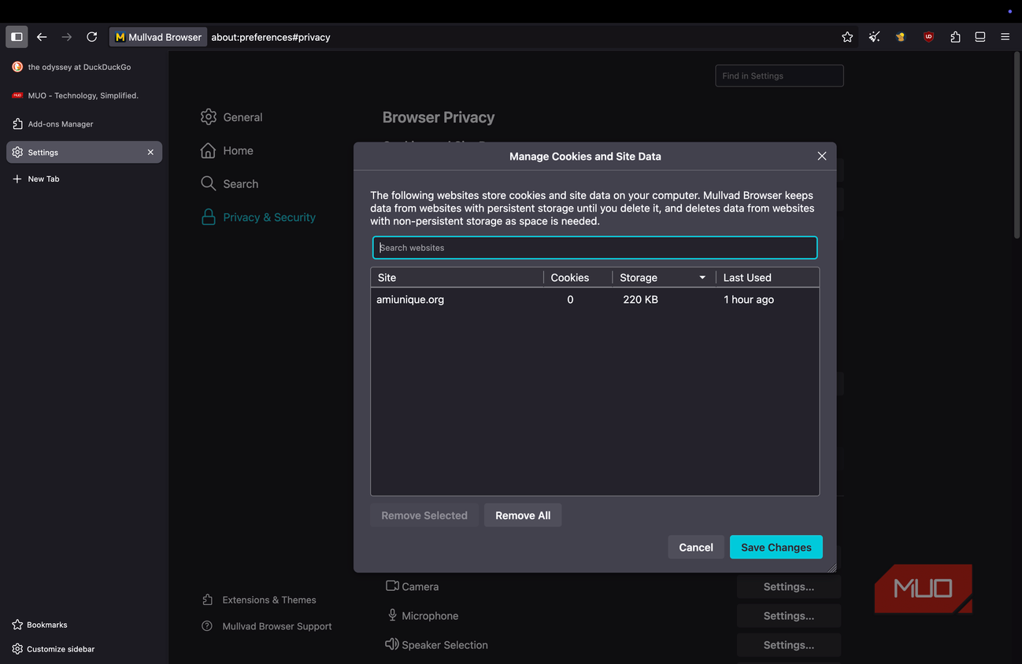The image size is (1022, 664).
Task: Switch to MUO - Technology, Simplified tab
Action: point(84,95)
